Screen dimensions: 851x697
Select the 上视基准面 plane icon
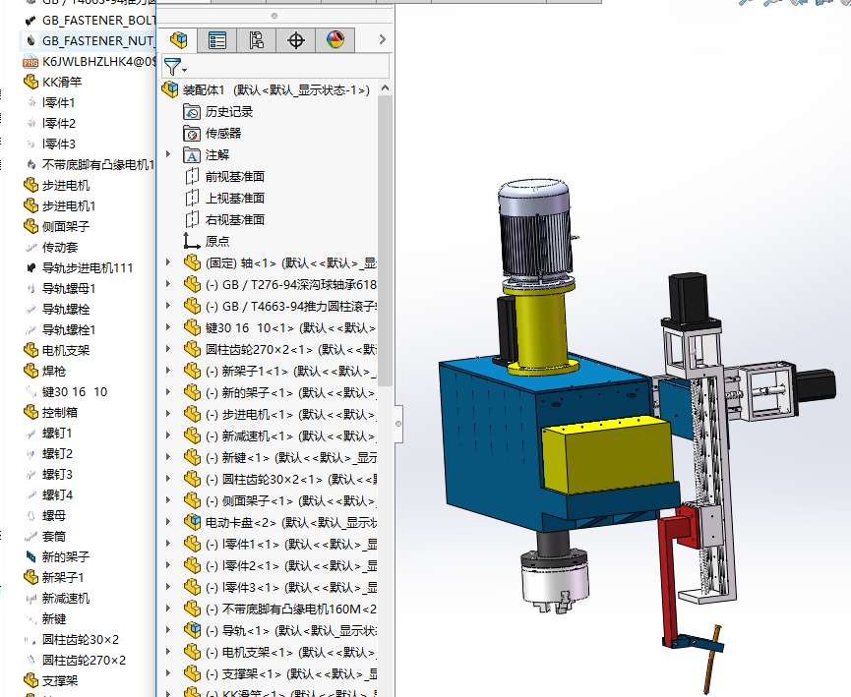[x=192, y=198]
